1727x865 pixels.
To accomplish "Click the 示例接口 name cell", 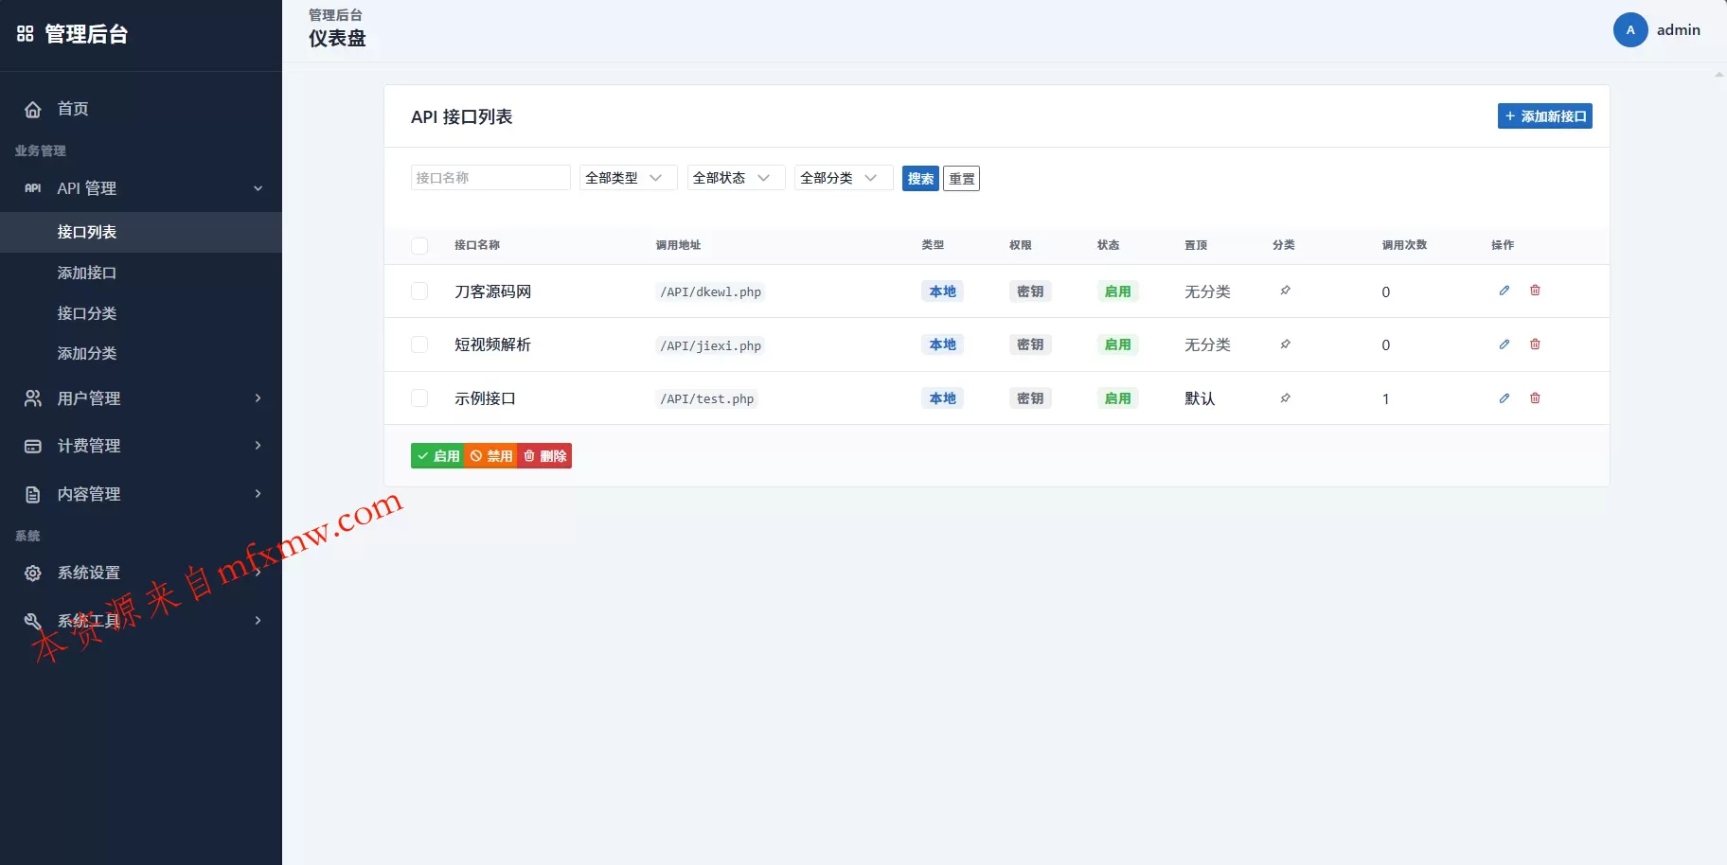I will pos(485,398).
